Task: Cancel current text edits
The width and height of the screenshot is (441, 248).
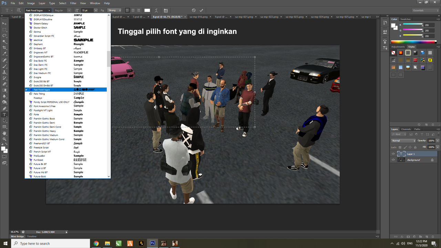Action: click(194, 10)
